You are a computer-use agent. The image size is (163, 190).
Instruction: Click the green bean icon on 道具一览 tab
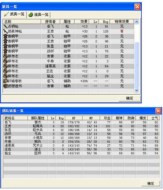click(31, 15)
